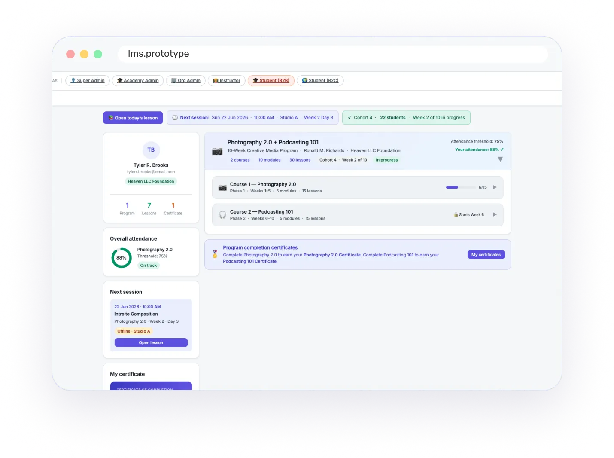Click the clock icon beside Next session
The width and height of the screenshot is (614, 458).
pyautogui.click(x=175, y=118)
